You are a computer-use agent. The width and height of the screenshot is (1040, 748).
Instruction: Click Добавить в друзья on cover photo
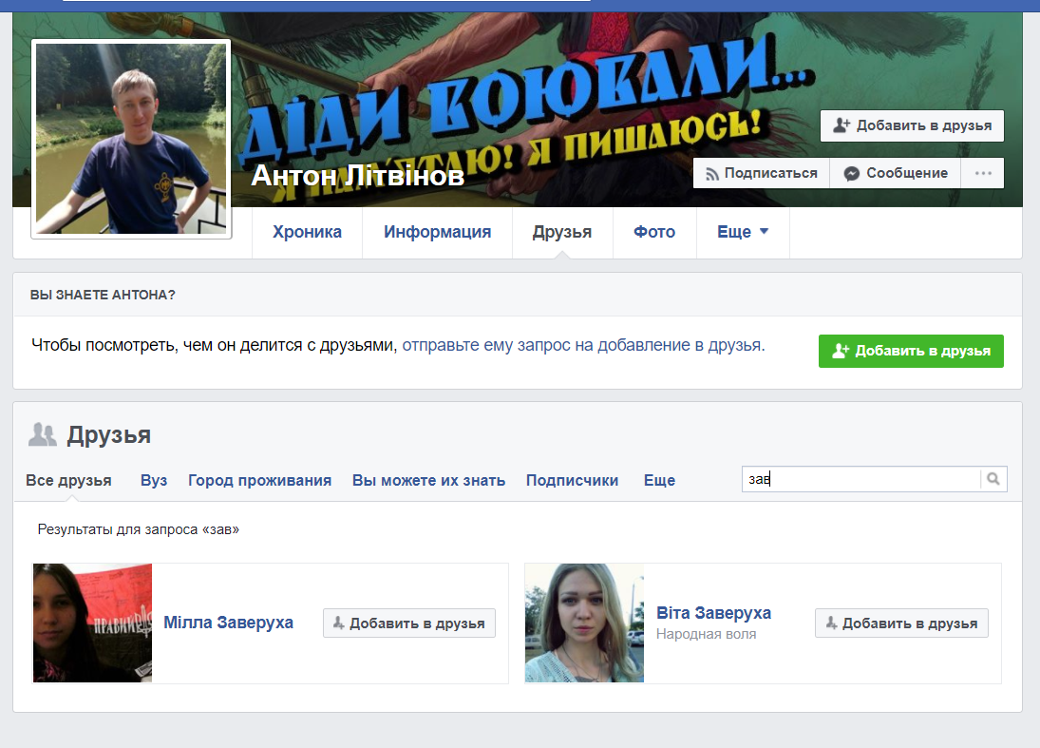pyautogui.click(x=912, y=125)
